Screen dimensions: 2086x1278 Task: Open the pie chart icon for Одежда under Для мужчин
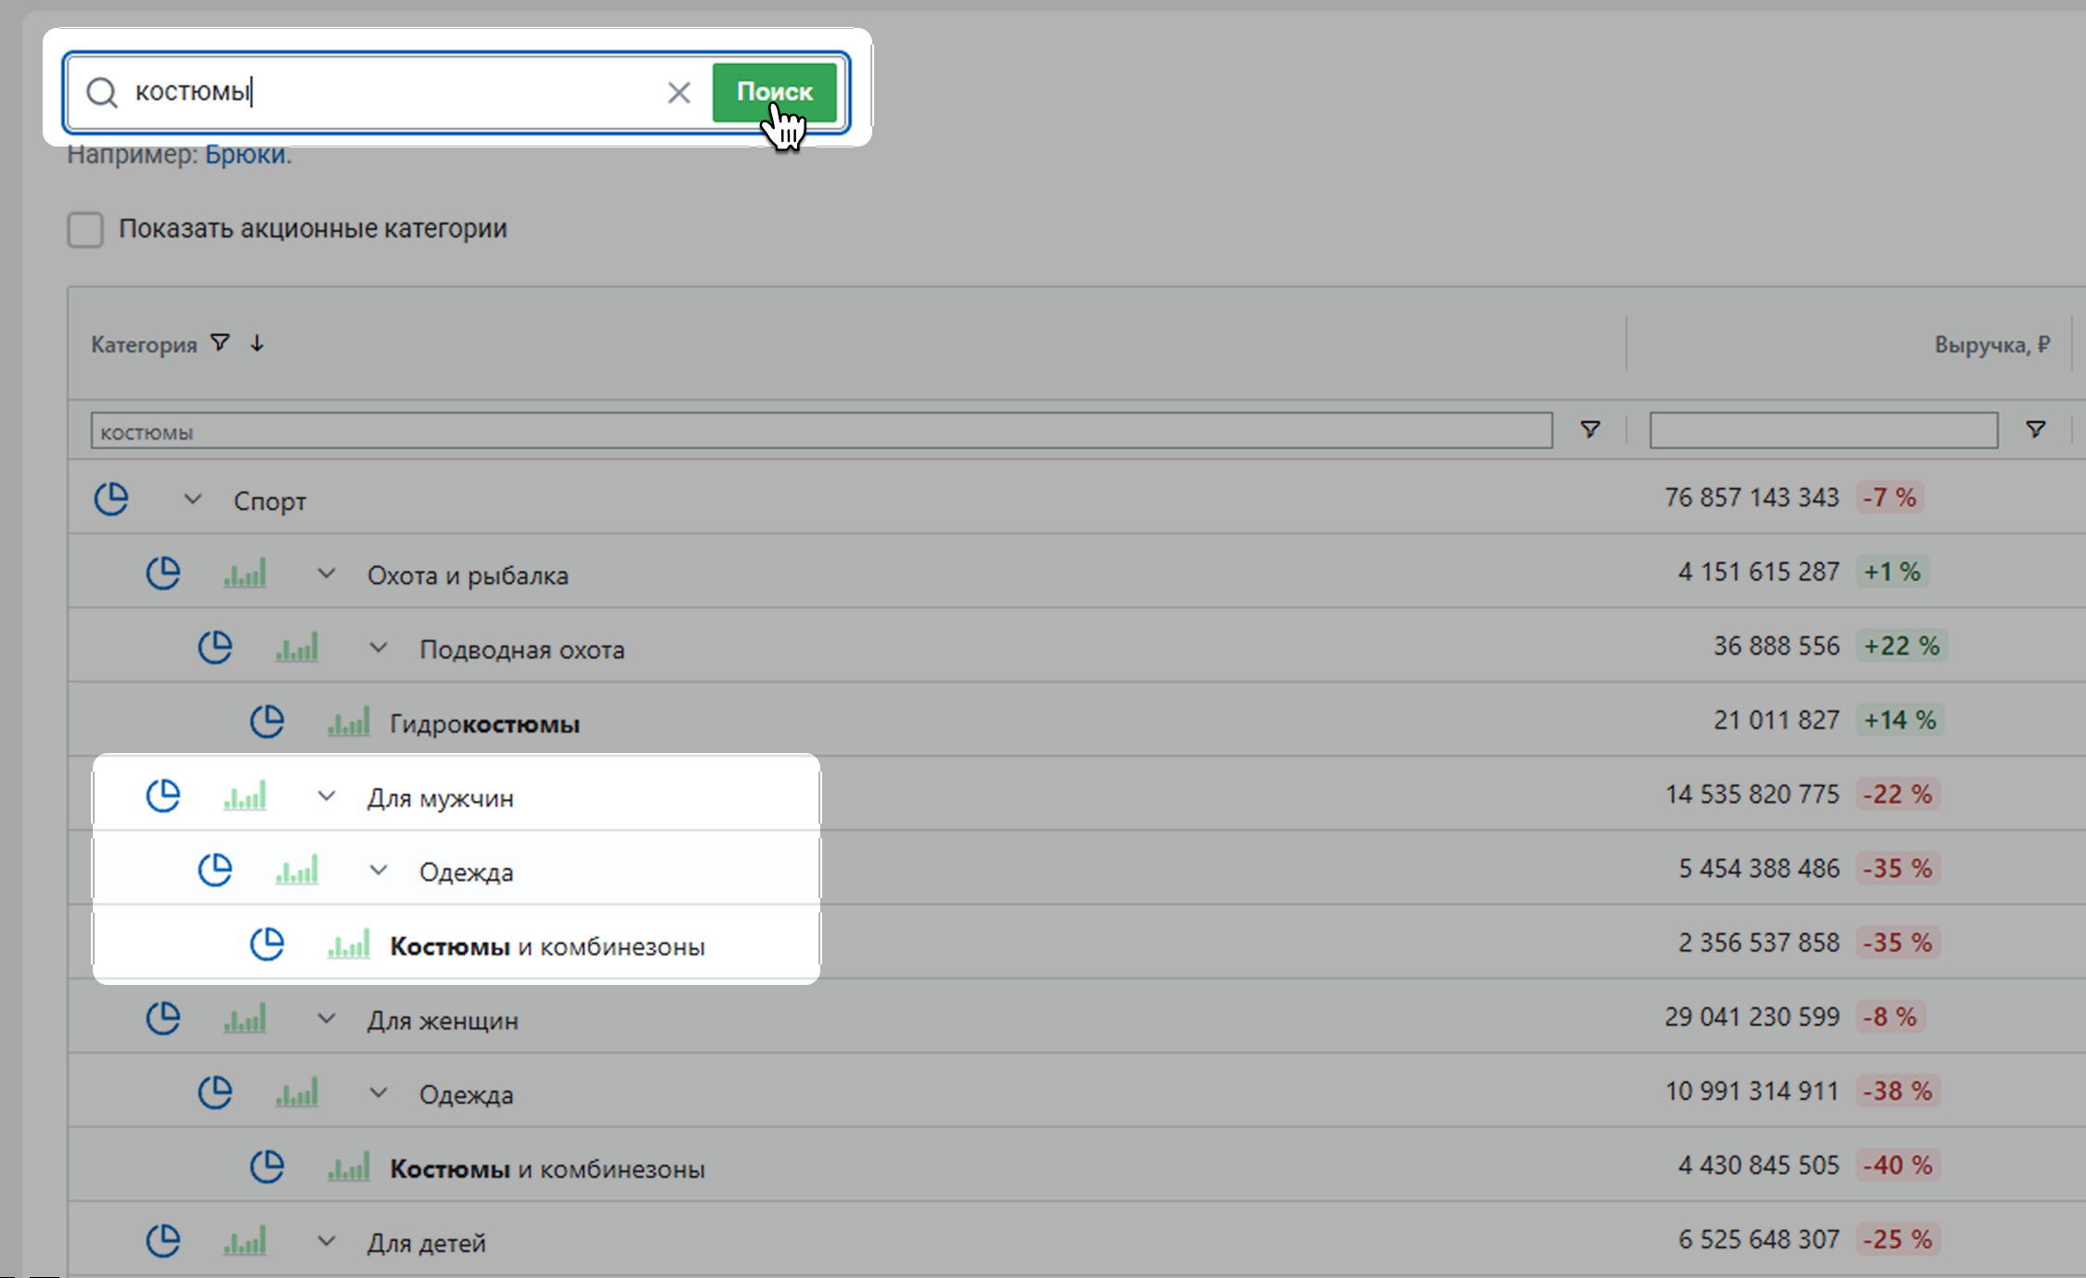[215, 870]
